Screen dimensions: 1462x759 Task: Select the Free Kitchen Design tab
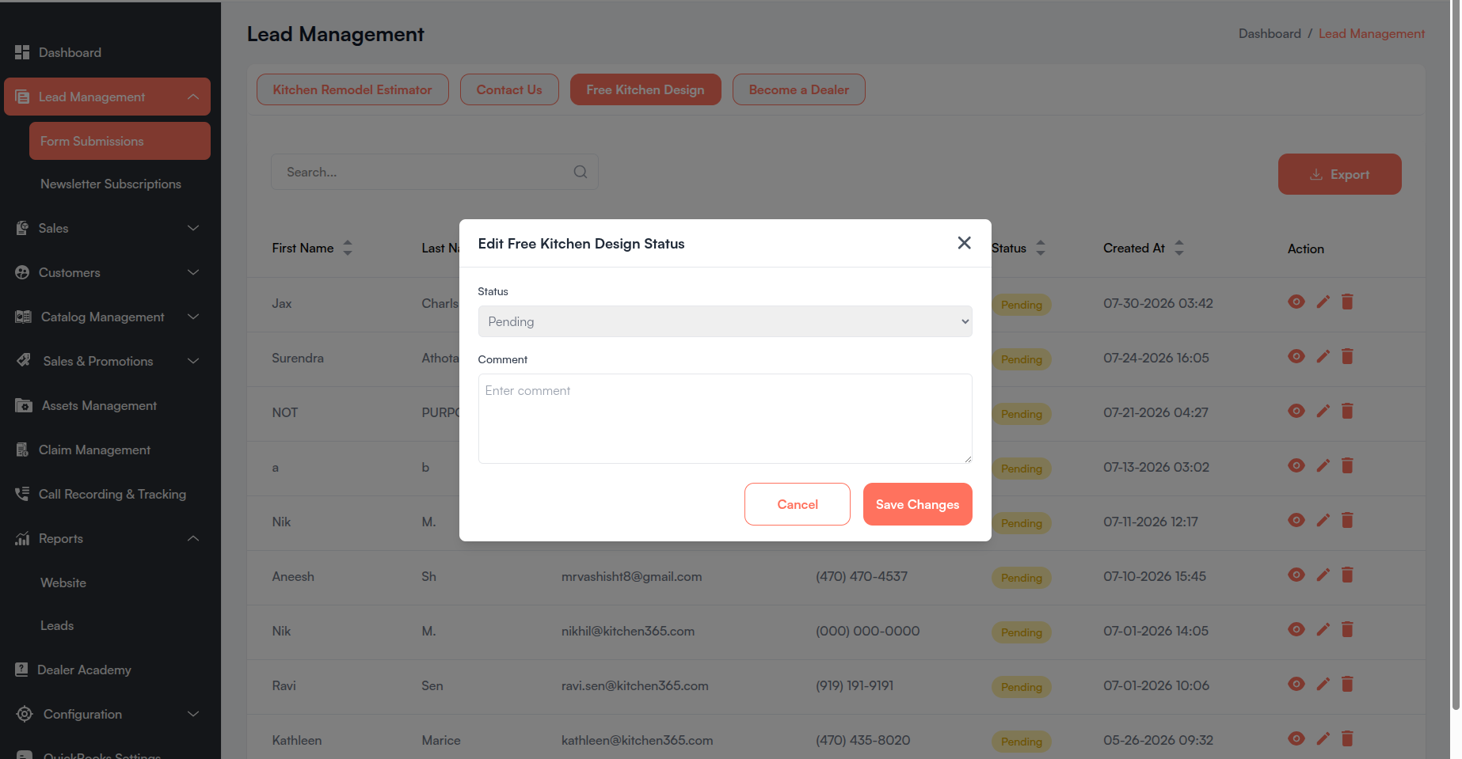click(645, 89)
